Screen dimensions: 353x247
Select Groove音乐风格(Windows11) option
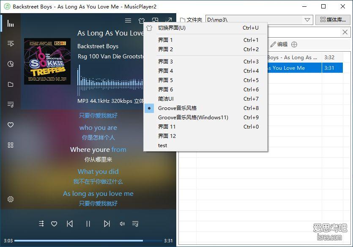coord(205,117)
